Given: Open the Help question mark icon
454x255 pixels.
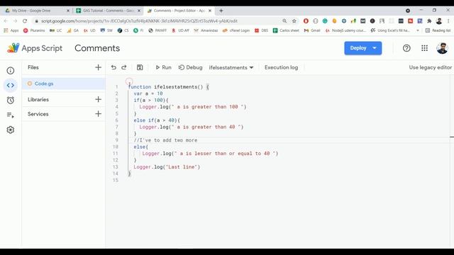Looking at the screenshot, I should pyautogui.click(x=406, y=48).
